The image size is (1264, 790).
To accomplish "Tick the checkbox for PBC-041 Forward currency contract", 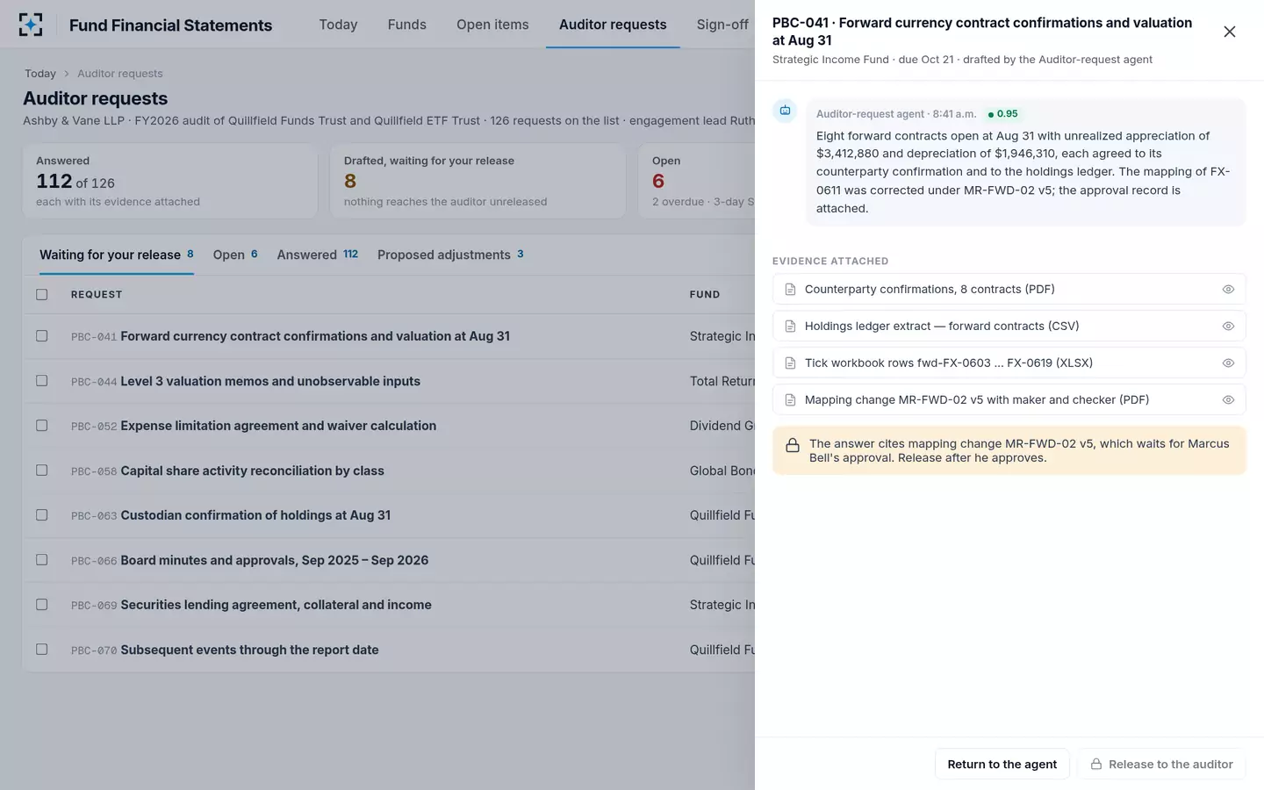I will (41, 335).
